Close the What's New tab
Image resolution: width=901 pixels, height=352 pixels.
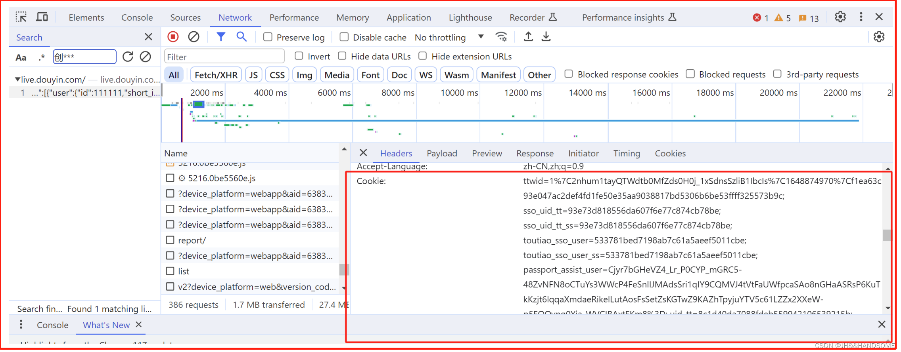tap(139, 324)
